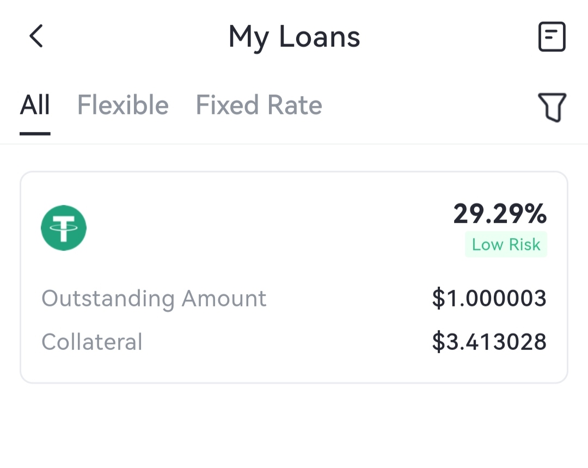Image resolution: width=588 pixels, height=468 pixels.
Task: Tap the green Tether coin logo
Action: (x=64, y=228)
